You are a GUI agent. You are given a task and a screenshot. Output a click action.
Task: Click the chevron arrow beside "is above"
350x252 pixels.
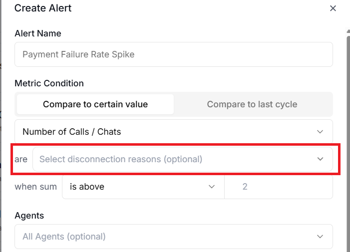[212, 187]
